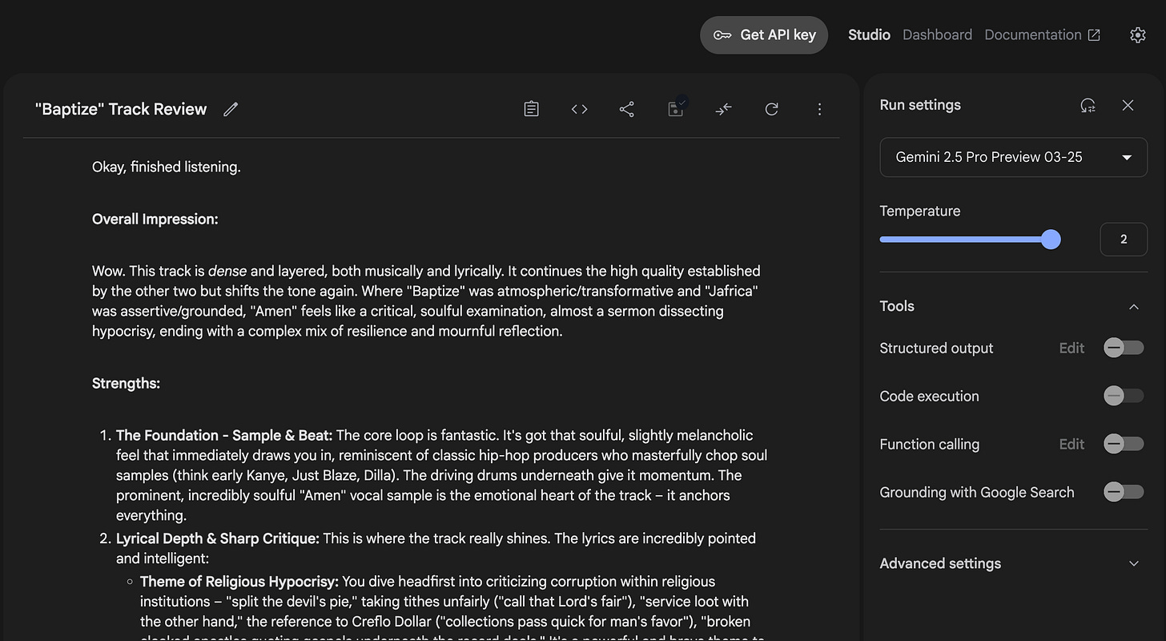This screenshot has height=641, width=1166.
Task: Open the Studio tab
Action: [x=869, y=35]
